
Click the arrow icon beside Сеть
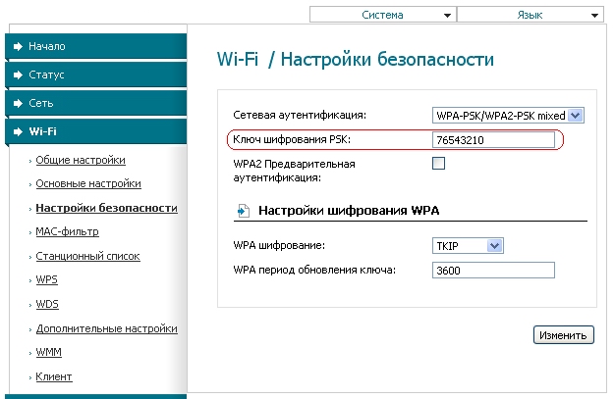pyautogui.click(x=19, y=103)
